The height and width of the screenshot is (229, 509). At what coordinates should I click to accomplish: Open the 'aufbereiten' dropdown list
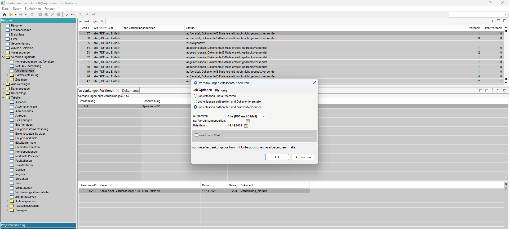[x=264, y=116]
